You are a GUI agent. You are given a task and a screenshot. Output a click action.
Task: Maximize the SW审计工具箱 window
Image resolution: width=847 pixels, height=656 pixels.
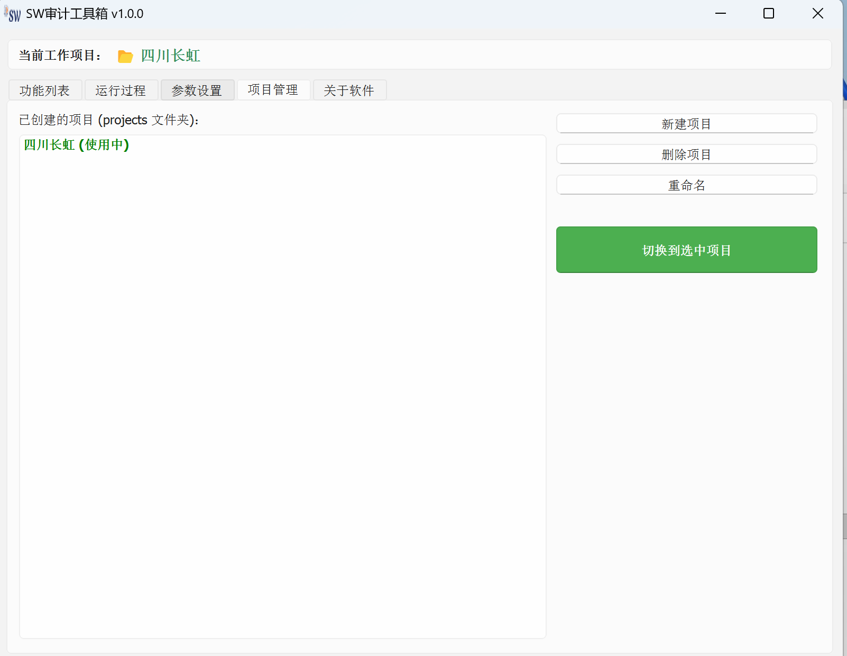[x=769, y=14]
